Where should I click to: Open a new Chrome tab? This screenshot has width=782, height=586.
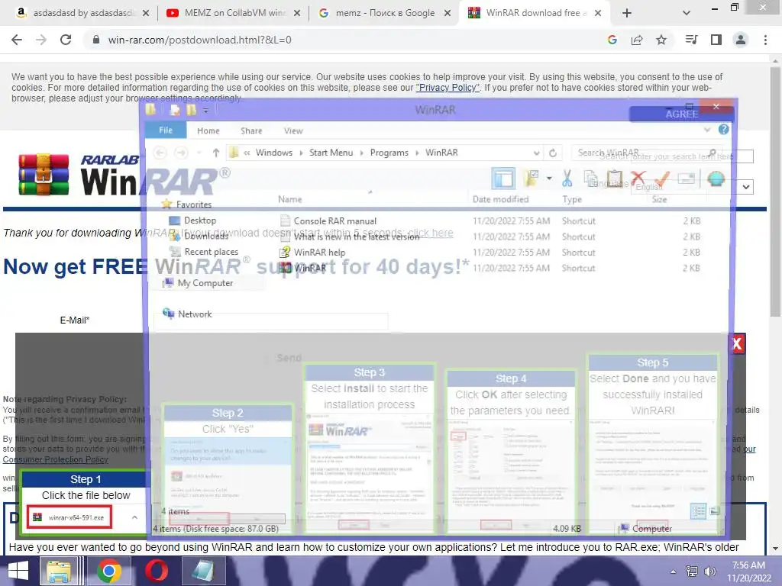[627, 13]
